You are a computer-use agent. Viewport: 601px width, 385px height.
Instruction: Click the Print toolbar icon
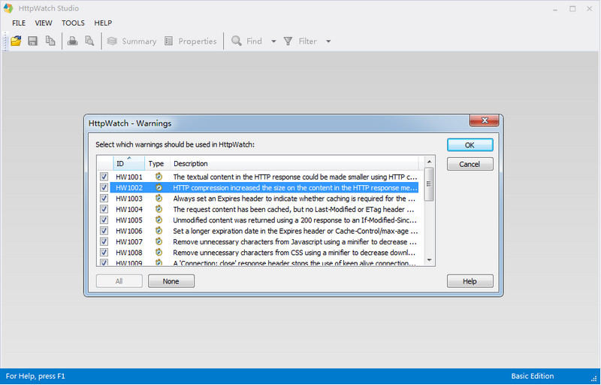coord(72,41)
